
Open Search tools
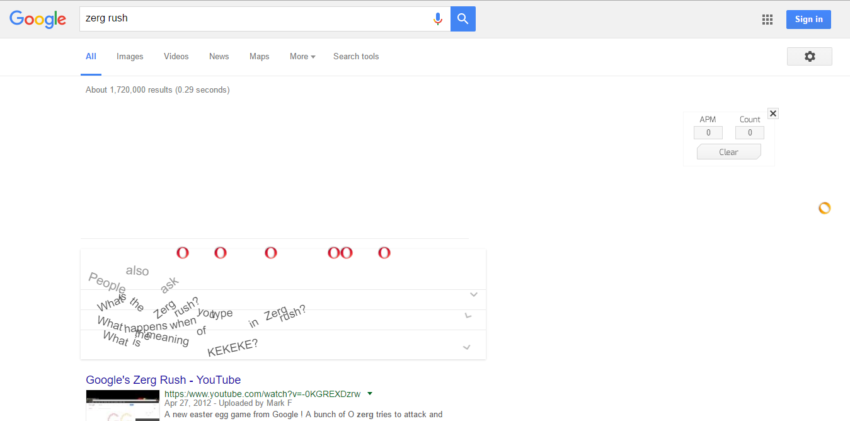356,57
